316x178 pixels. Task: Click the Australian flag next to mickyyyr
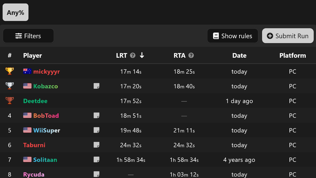(x=27, y=71)
